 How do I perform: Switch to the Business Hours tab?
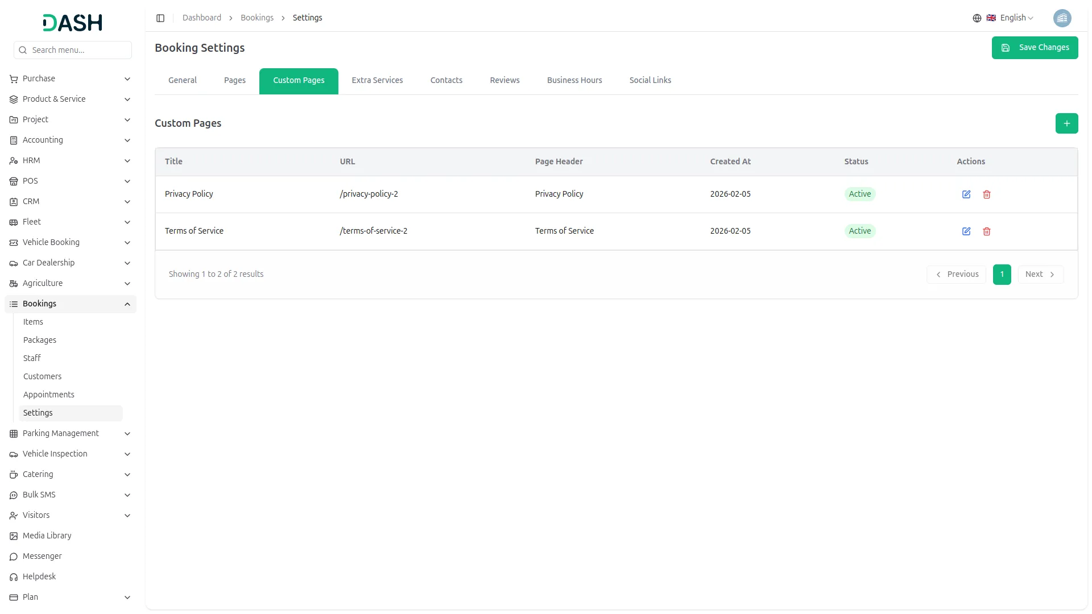point(574,81)
